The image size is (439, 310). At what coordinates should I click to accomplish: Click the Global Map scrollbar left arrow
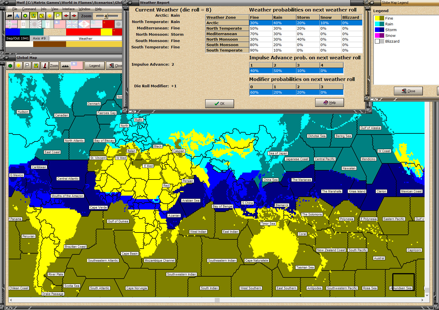[11, 300]
